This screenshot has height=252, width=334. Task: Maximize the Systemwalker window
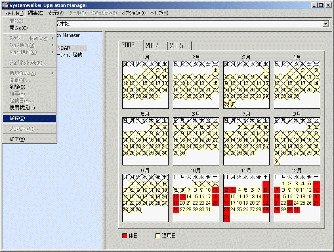click(321, 5)
